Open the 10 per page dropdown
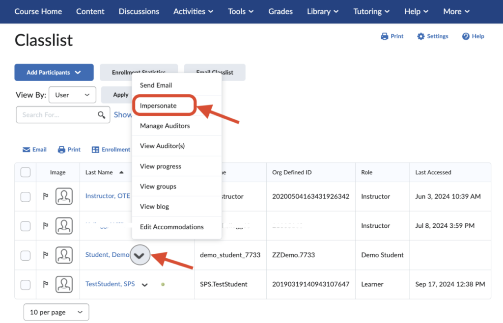 click(x=56, y=312)
